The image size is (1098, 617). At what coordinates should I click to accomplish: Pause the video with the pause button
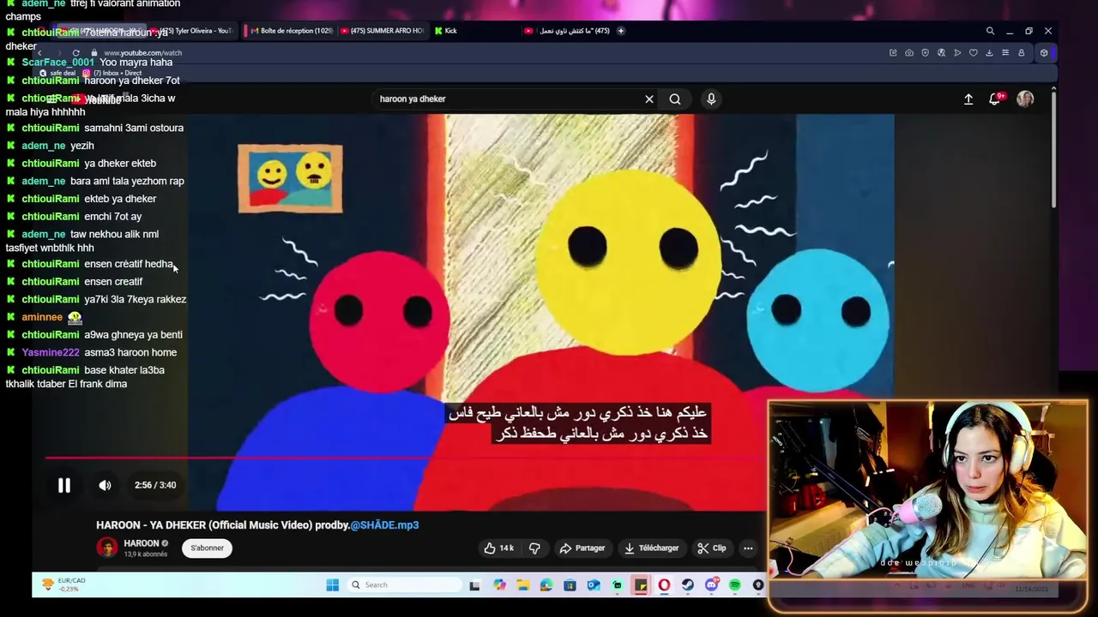click(64, 485)
